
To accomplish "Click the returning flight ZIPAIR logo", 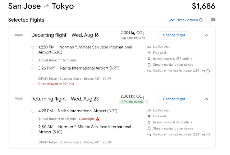I will [x=18, y=98].
